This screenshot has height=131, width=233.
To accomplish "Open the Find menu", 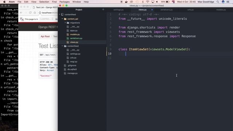I will [x=54, y=2].
